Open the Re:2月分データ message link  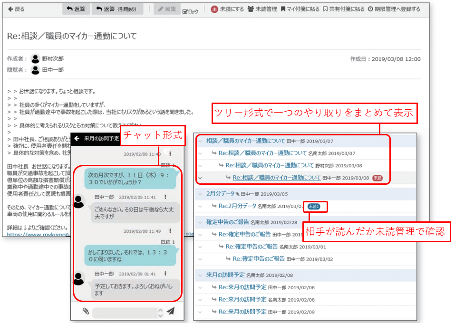[237, 206]
